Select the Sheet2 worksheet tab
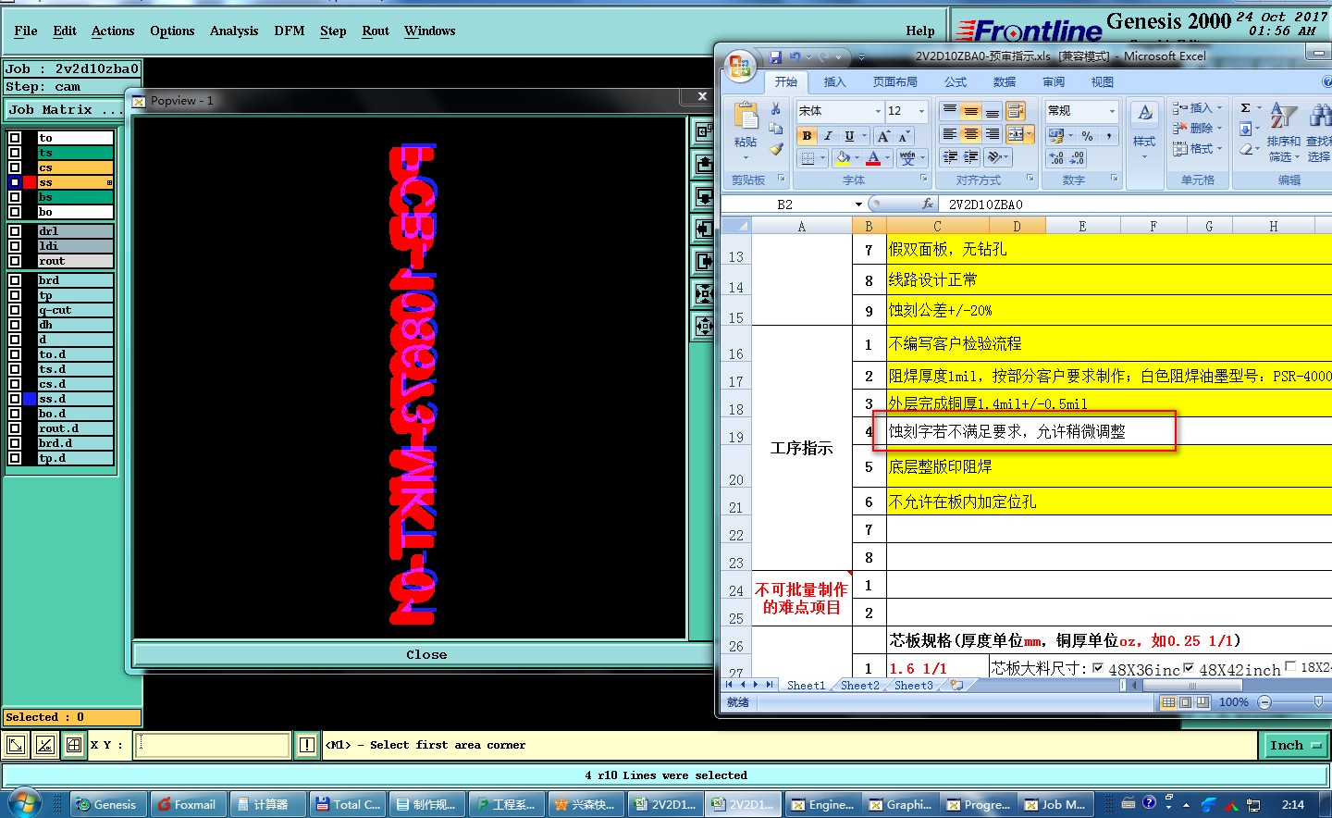 [860, 686]
